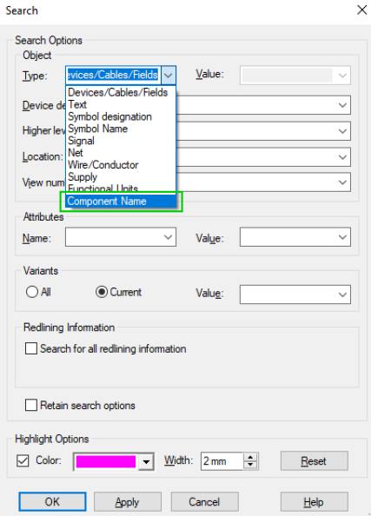Click the Reset button

click(x=314, y=460)
